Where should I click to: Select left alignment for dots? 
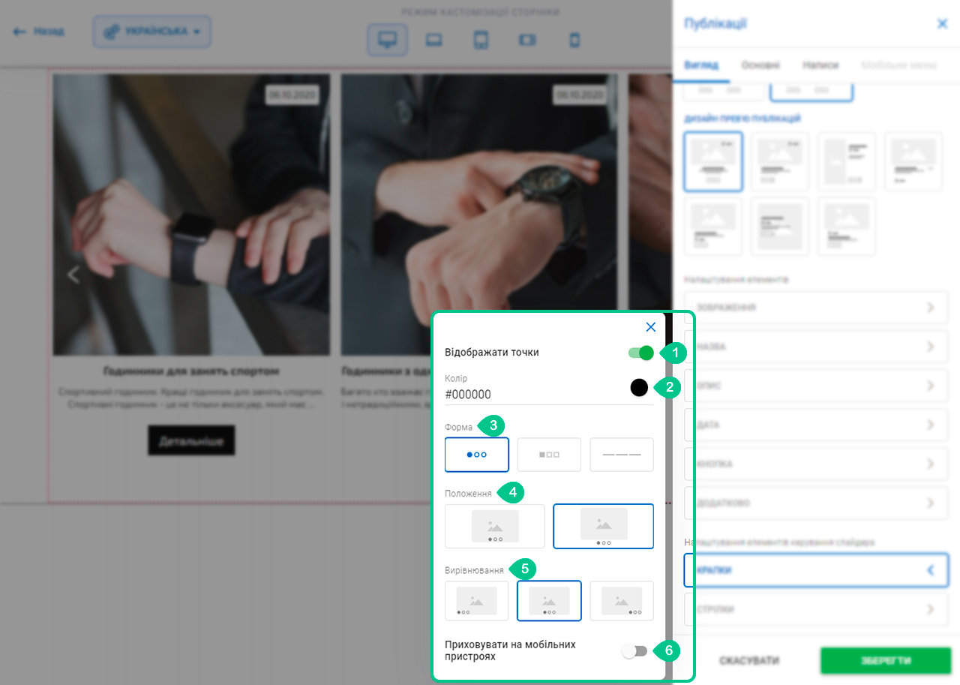click(x=477, y=601)
